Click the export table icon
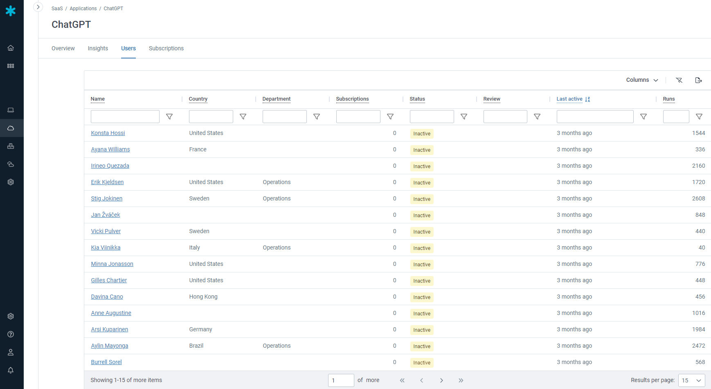711x389 pixels. (x=698, y=80)
